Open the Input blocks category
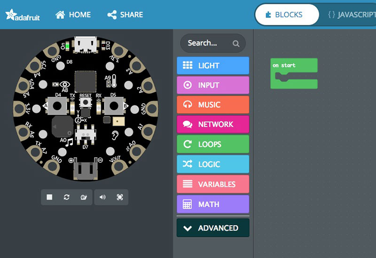The width and height of the screenshot is (376, 258). 213,86
